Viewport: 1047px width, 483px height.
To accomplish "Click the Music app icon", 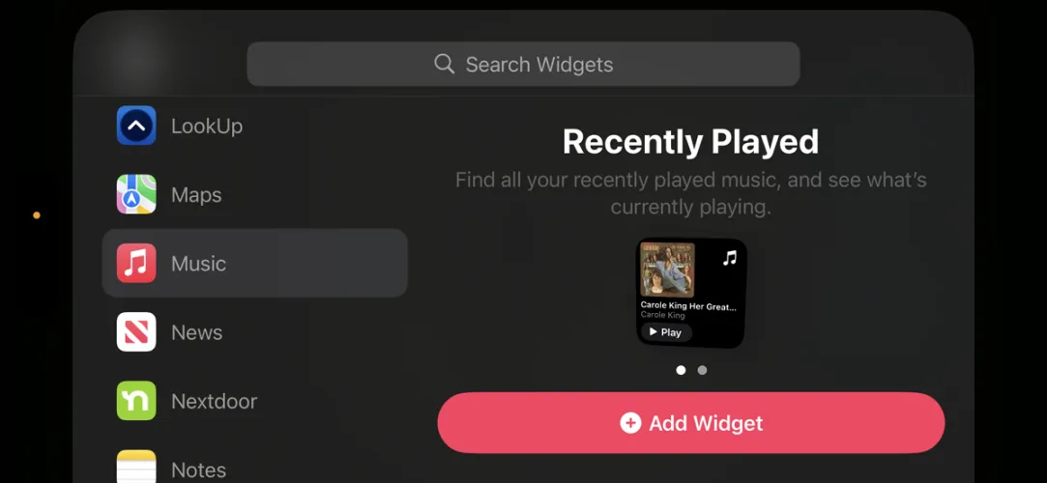I will 136,263.
